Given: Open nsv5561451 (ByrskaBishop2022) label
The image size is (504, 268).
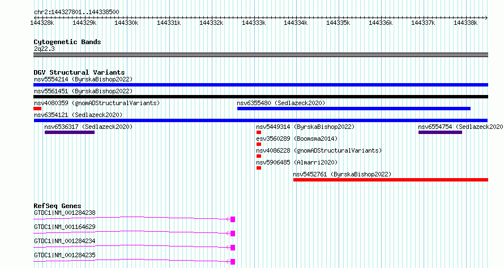Looking at the screenshot, I should pos(83,91).
